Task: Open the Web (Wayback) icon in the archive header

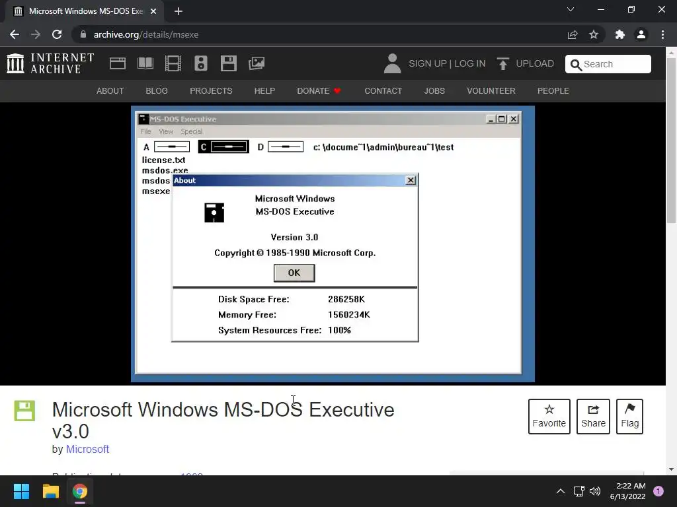Action: pyautogui.click(x=118, y=63)
